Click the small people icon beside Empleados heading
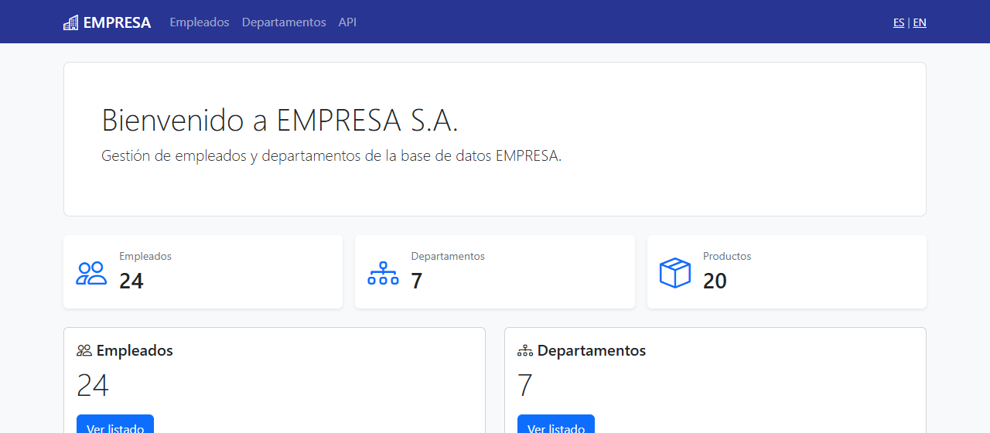 click(84, 350)
